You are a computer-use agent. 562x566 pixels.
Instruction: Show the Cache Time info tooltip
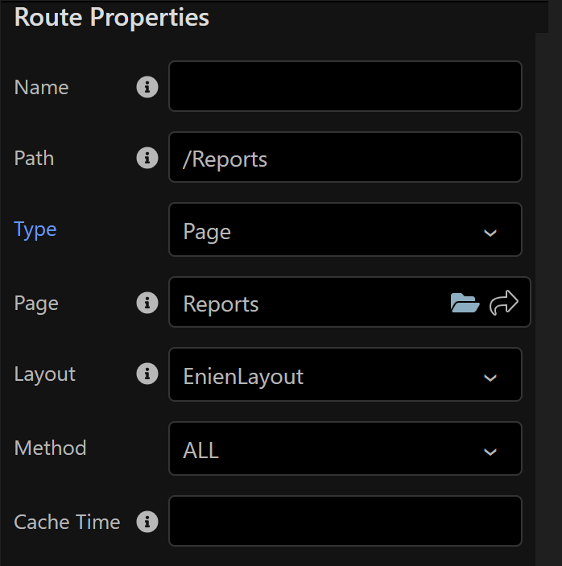pyautogui.click(x=147, y=523)
